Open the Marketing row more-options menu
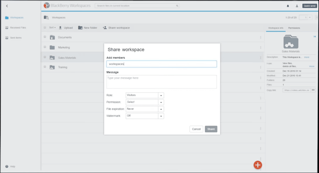Screen dimensions: 319x173 261,47
